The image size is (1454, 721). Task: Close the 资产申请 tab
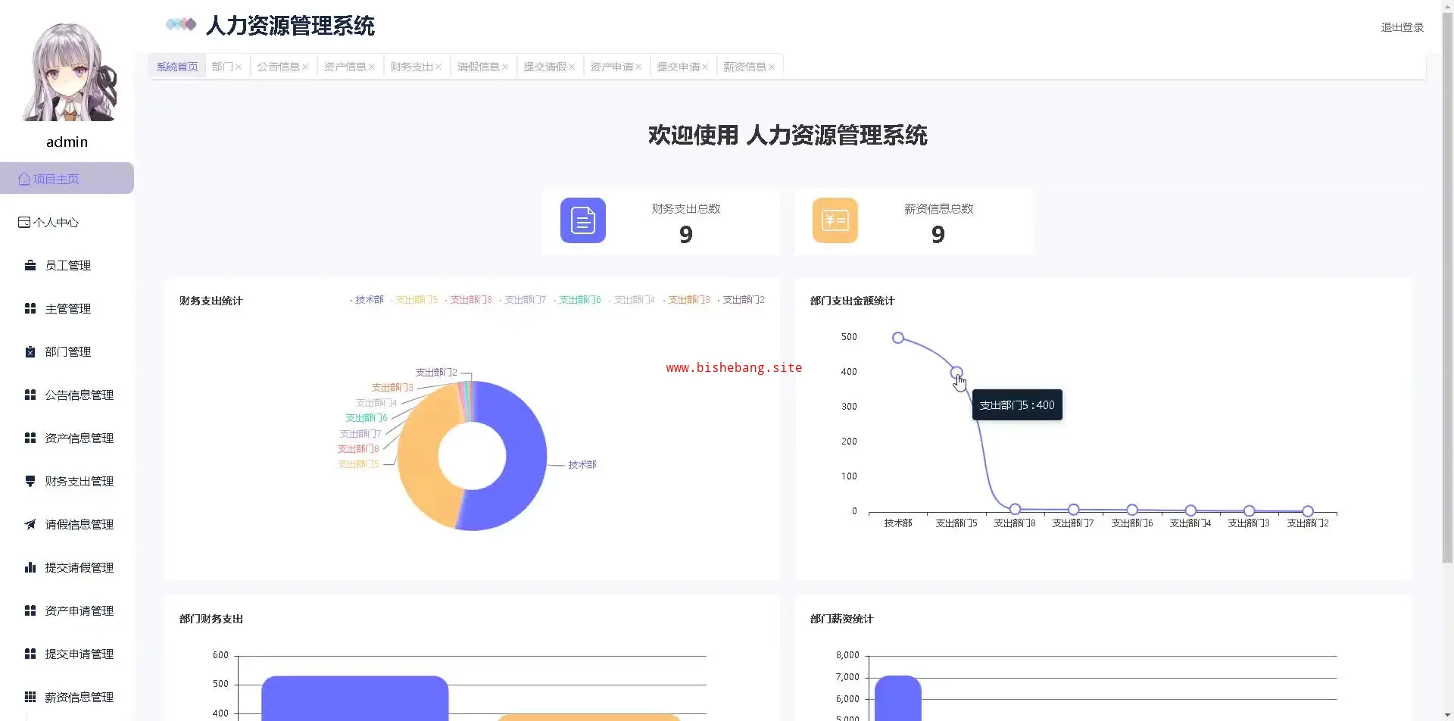pyautogui.click(x=638, y=67)
